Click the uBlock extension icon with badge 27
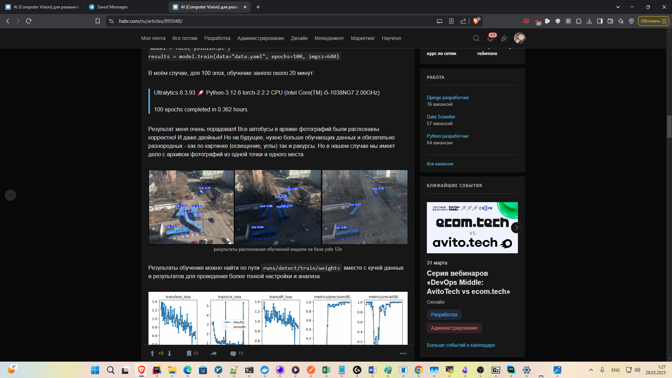The image size is (672, 378). 537,21
